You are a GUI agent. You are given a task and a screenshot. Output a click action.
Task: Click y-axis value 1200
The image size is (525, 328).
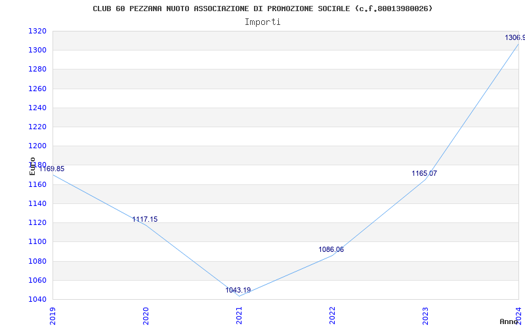point(37,146)
